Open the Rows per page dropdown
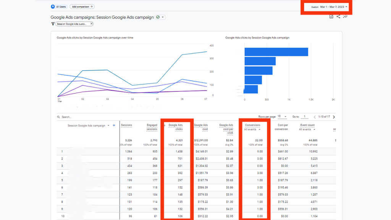 point(282,116)
